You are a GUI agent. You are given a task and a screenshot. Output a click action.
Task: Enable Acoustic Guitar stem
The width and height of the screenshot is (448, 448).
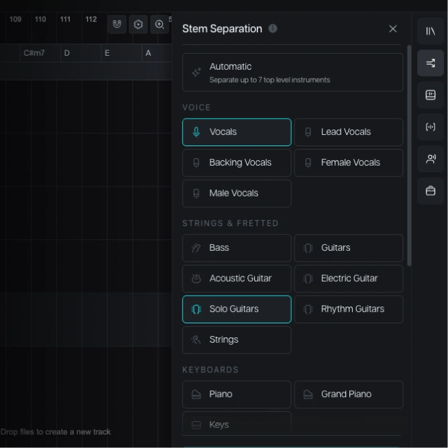(x=237, y=278)
